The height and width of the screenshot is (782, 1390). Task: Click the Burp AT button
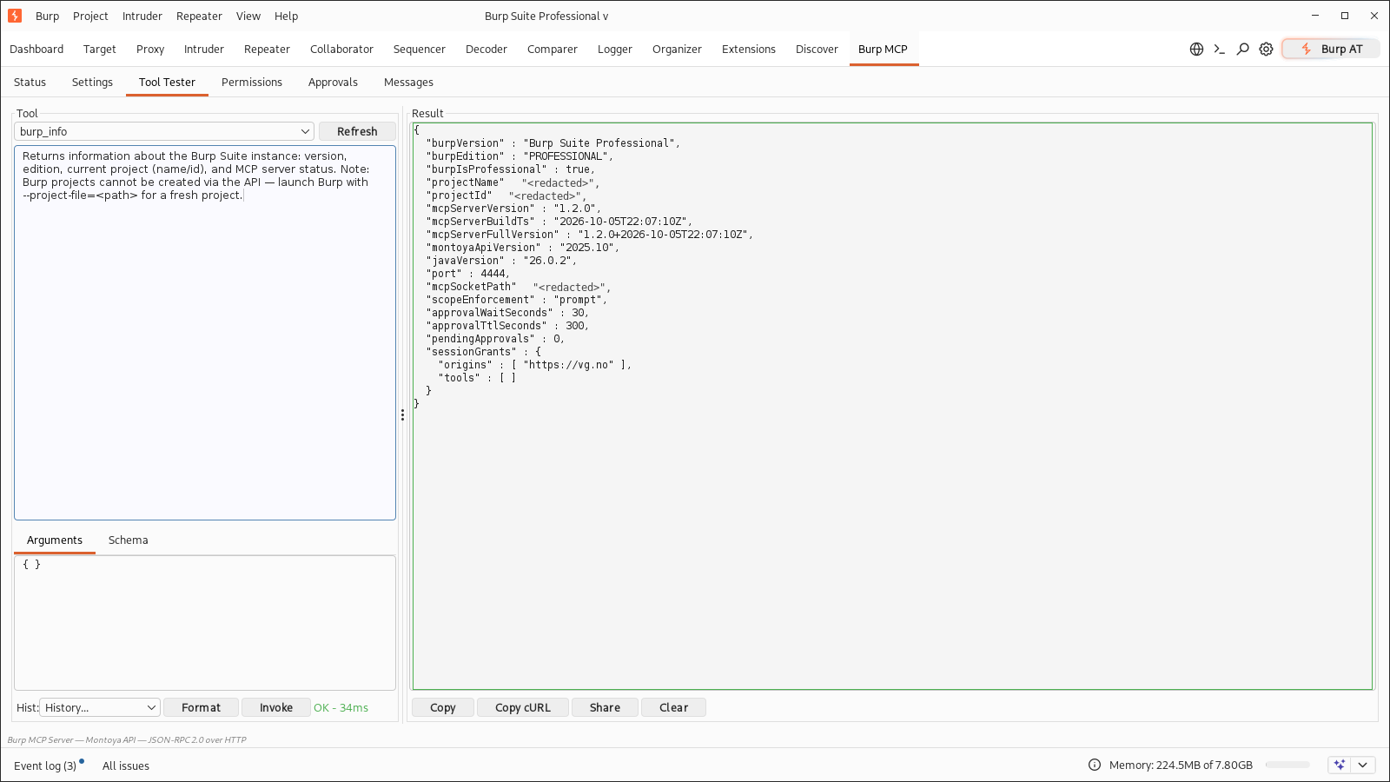point(1331,50)
